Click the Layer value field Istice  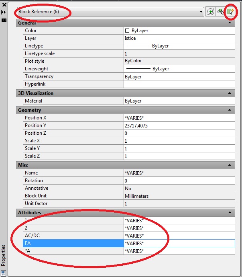(179, 38)
